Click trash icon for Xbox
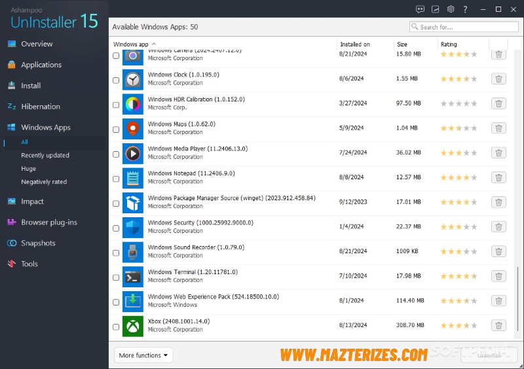The height and width of the screenshot is (369, 524). tap(498, 326)
